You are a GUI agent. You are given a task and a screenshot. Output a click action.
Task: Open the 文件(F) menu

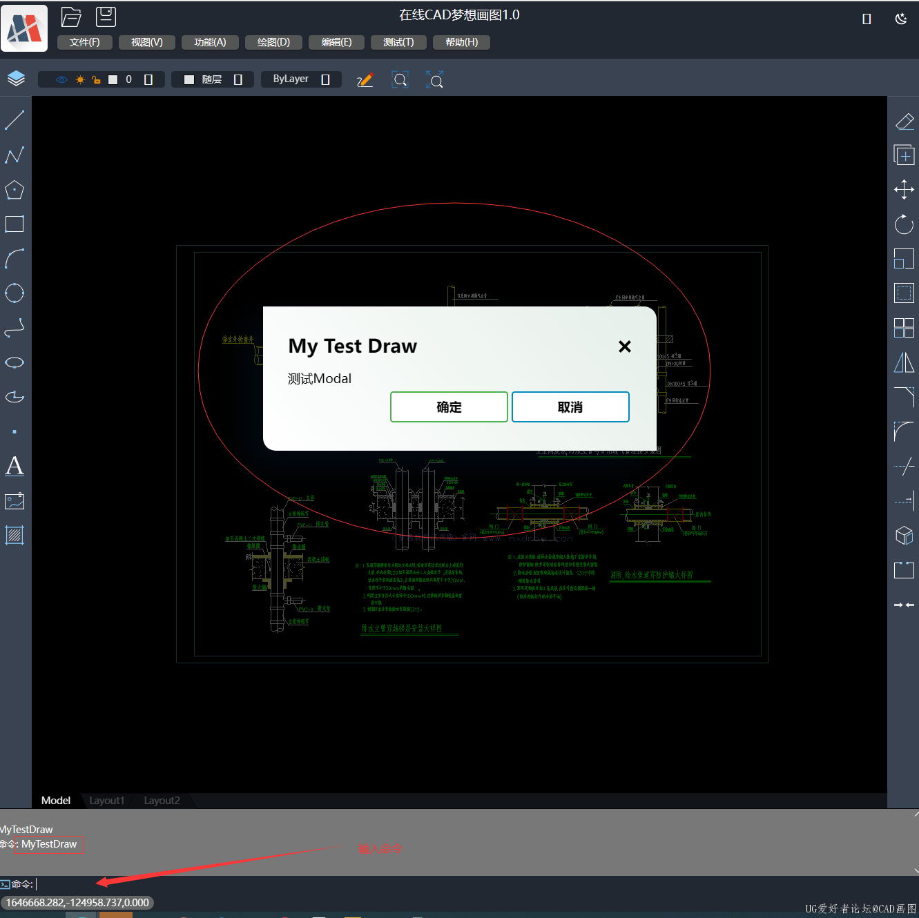tap(85, 42)
